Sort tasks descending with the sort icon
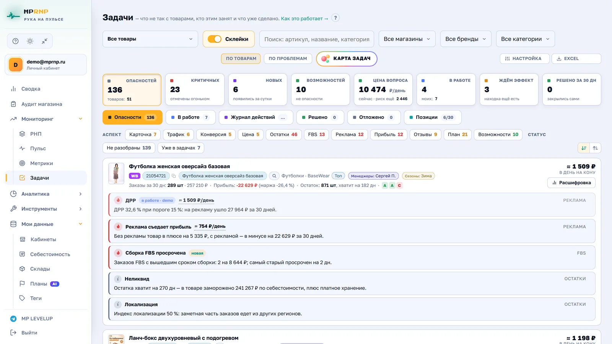This screenshot has width=612, height=344. click(584, 148)
